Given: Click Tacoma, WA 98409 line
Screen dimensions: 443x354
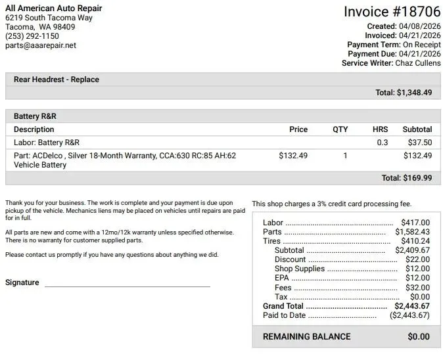Looking at the screenshot, I should tap(40, 27).
